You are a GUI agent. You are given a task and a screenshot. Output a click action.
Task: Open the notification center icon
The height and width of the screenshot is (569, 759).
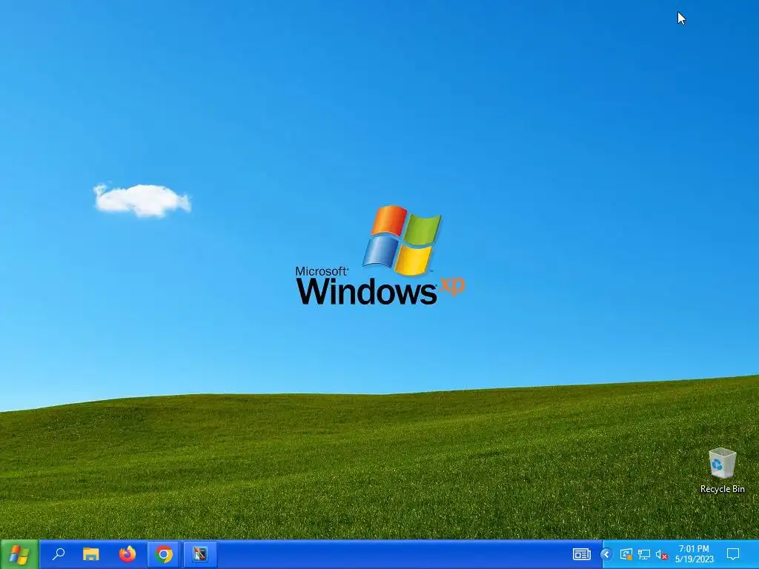click(x=733, y=554)
